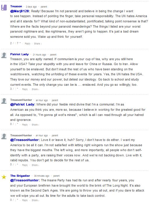Image resolution: width=150 pixels, height=202 pixels.
Task: Open Share menu under Treason's comment
Action: pos(38,44)
